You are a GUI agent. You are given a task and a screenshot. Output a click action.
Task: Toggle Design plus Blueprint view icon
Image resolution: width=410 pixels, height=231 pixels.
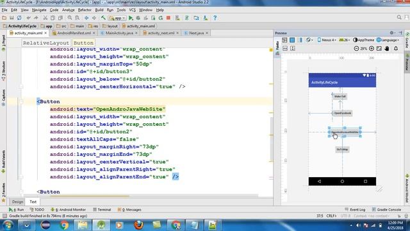click(300, 40)
